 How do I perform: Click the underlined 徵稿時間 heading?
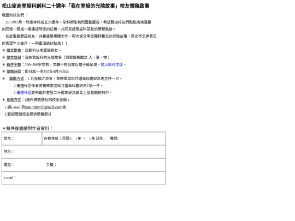tap(14, 71)
